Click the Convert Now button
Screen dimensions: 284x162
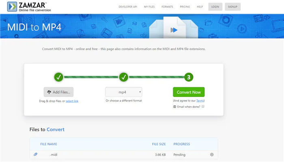189,92
